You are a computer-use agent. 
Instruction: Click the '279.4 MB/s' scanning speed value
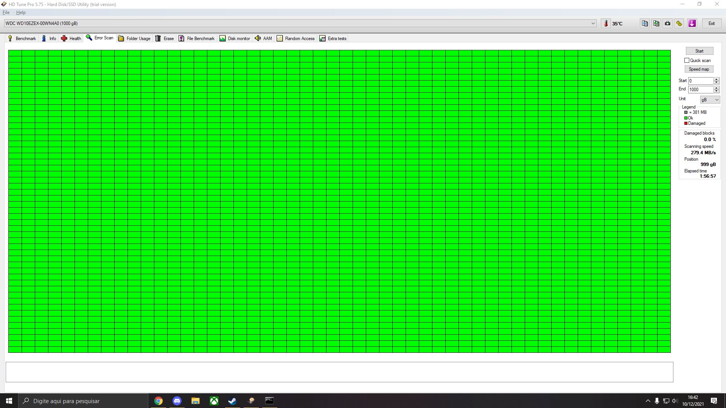pos(703,153)
